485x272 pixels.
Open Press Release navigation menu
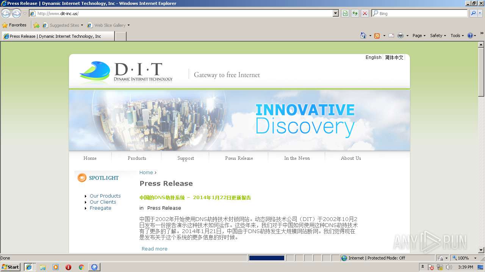click(x=239, y=158)
